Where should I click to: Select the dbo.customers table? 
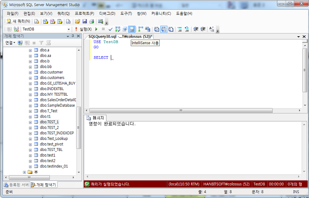pos(52,78)
